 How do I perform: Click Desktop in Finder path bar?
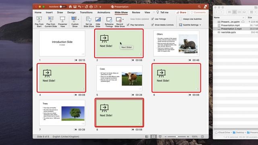coord(239,133)
